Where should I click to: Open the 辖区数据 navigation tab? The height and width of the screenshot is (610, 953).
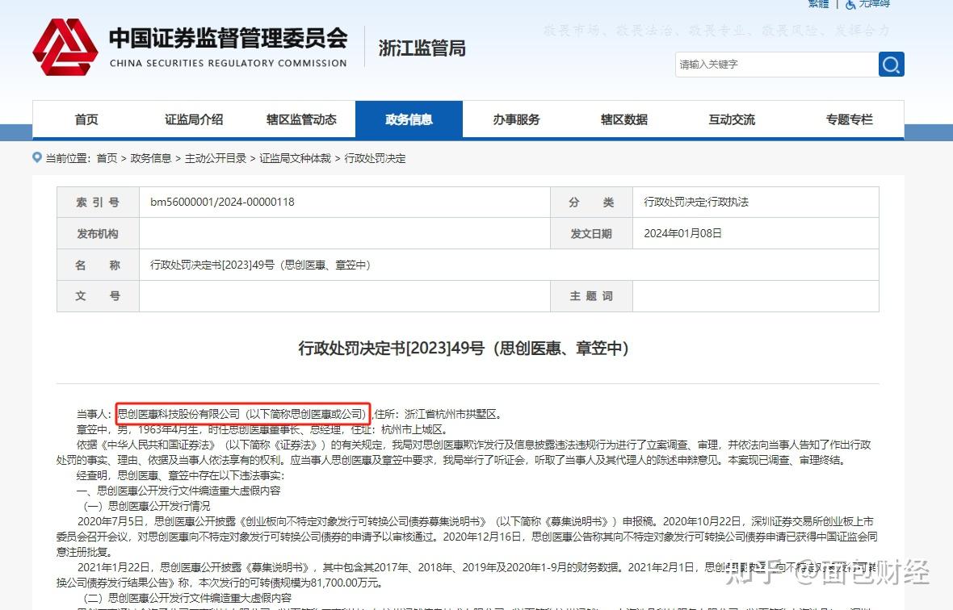click(x=624, y=119)
